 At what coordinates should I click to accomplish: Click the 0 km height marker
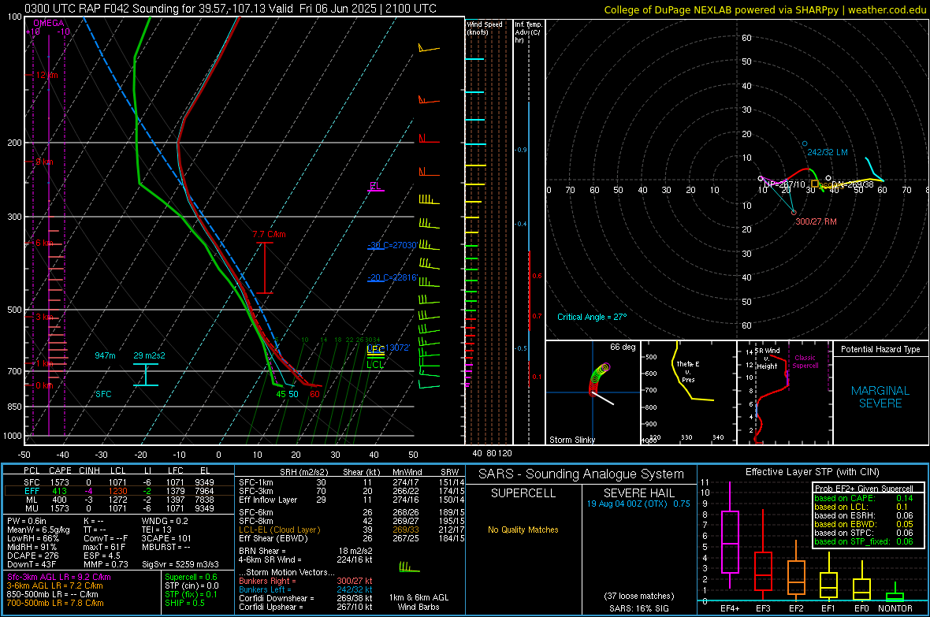(44, 385)
